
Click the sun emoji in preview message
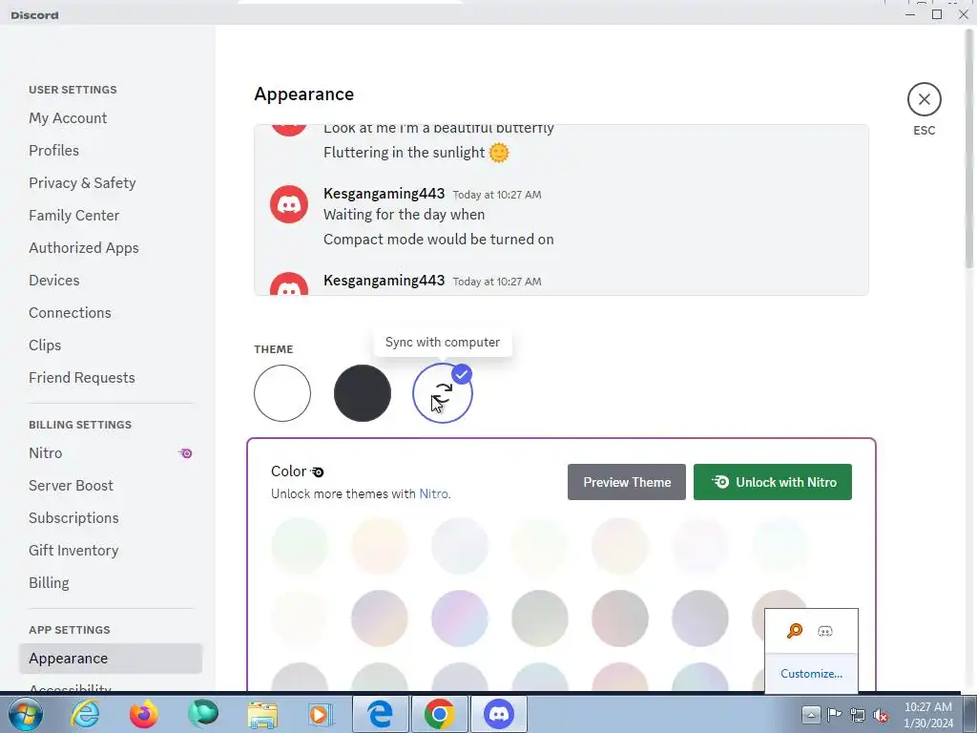[x=498, y=152]
